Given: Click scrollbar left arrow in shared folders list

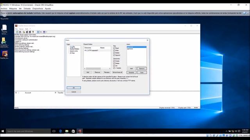Looking at the screenshot, I should [85, 68].
